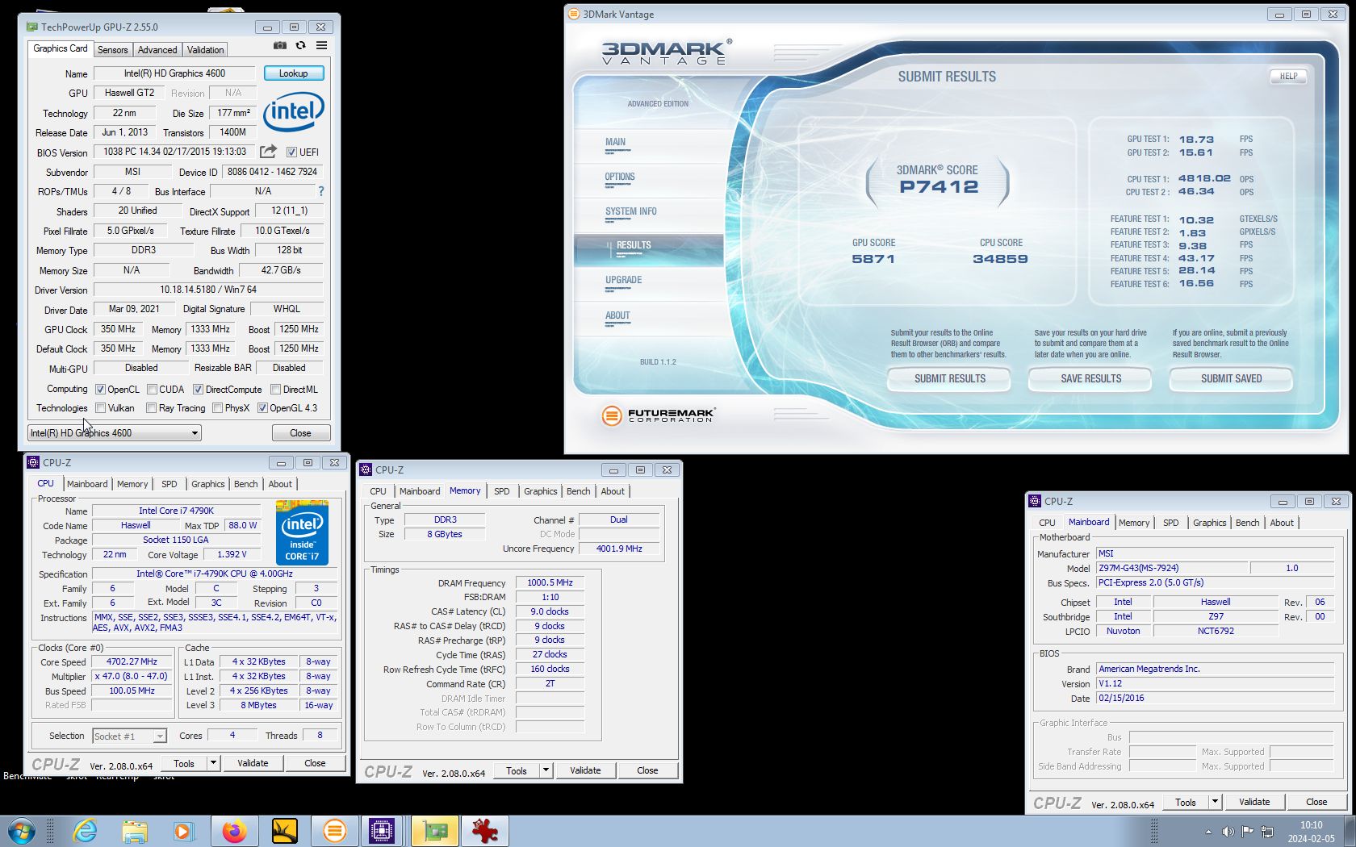Switch to Firefox in the taskbar
The image size is (1356, 847).
[x=234, y=831]
